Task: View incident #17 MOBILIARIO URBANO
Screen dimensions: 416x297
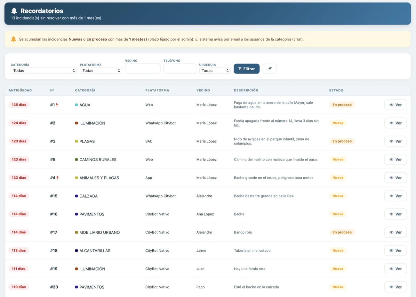Action: coord(396,232)
